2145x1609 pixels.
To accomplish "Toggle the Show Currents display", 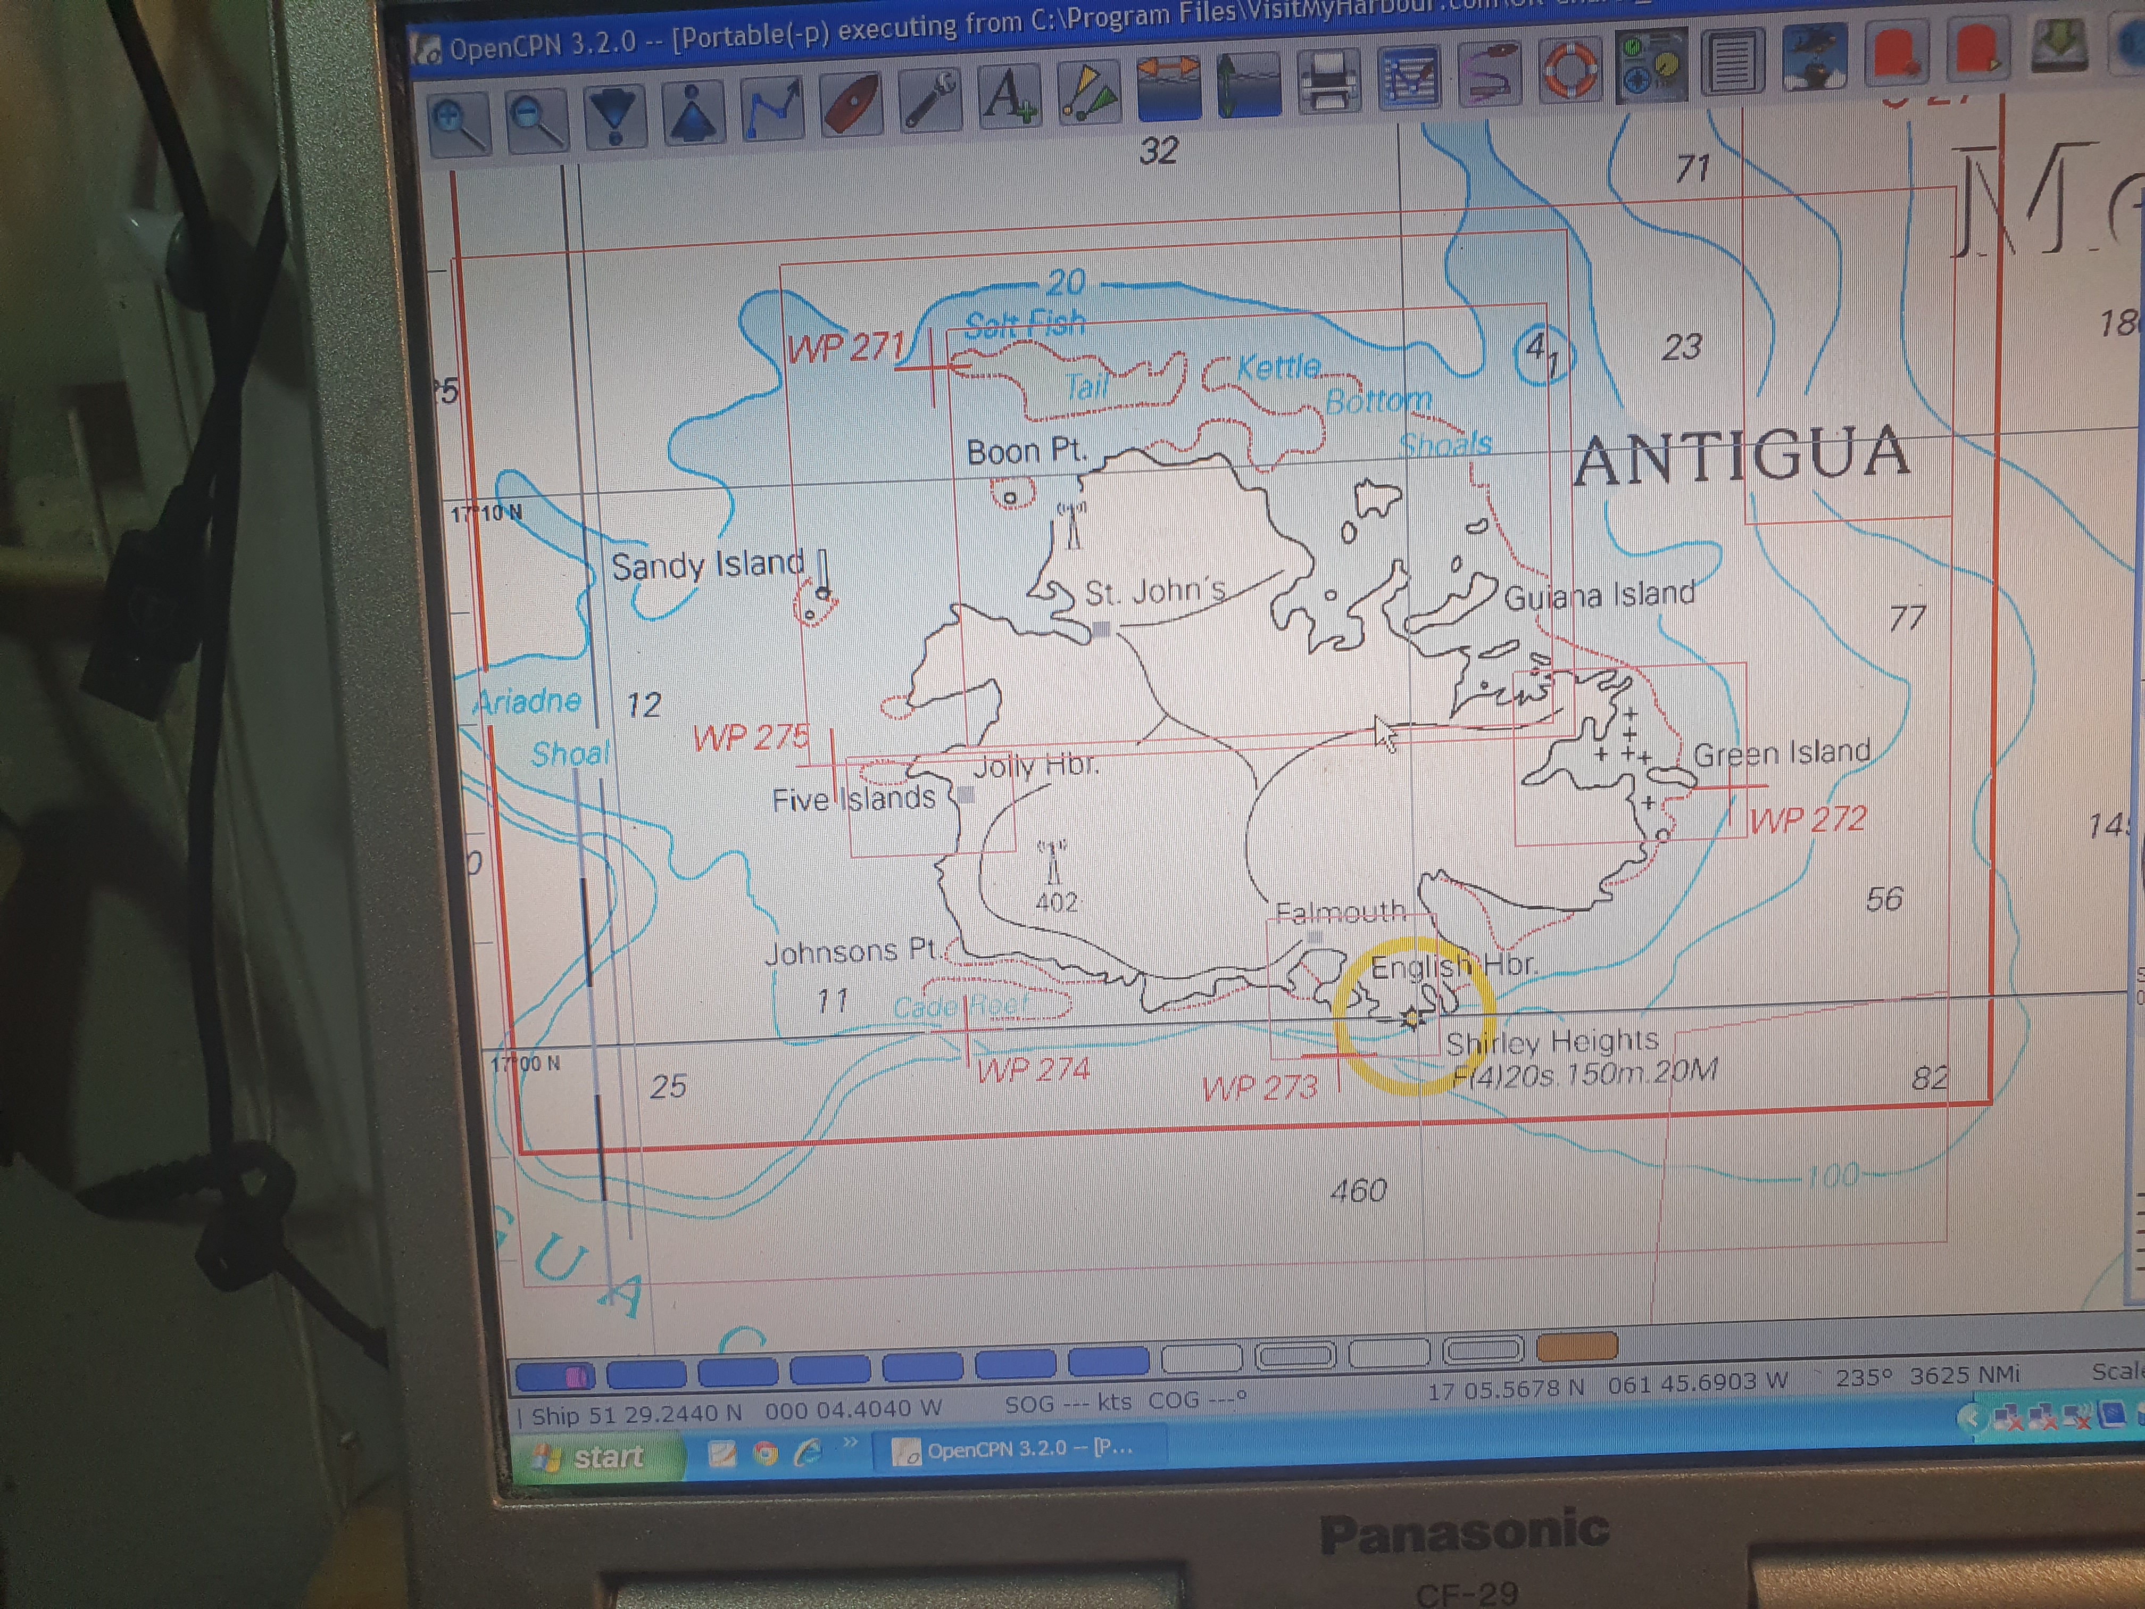I will [x=1168, y=88].
